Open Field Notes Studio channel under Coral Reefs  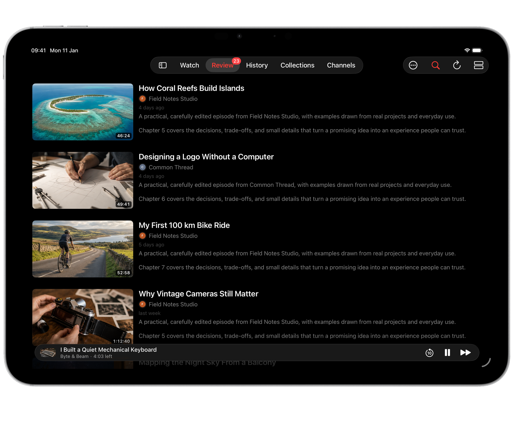pos(173,99)
